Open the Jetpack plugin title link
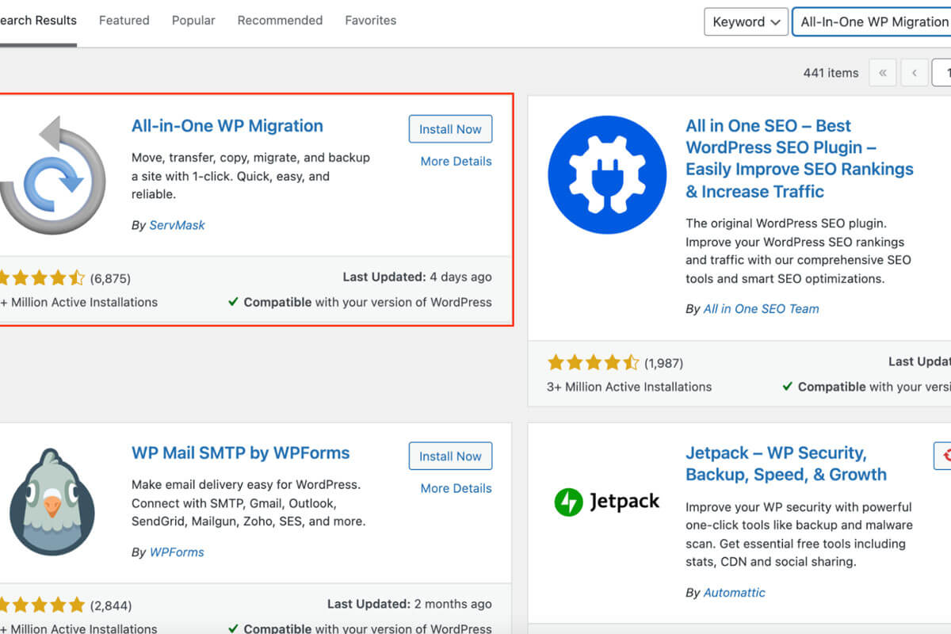951x634 pixels. point(786,464)
